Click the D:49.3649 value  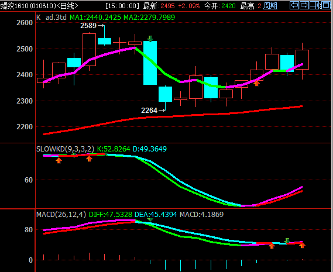tap(149, 149)
